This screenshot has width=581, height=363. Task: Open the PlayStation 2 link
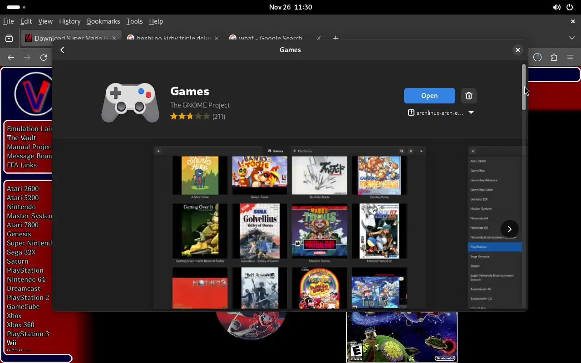click(x=28, y=298)
